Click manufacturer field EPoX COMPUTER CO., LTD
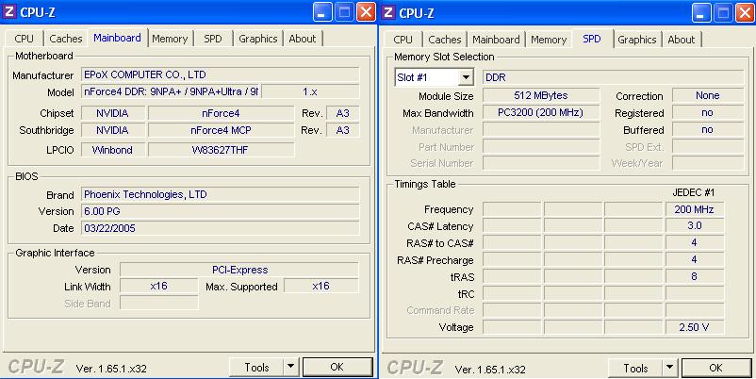Image resolution: width=756 pixels, height=379 pixels. [x=221, y=74]
